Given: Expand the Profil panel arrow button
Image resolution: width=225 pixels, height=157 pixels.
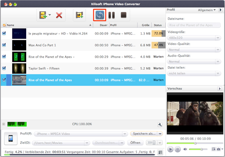Looking at the screenshot, I should click(x=220, y=10).
